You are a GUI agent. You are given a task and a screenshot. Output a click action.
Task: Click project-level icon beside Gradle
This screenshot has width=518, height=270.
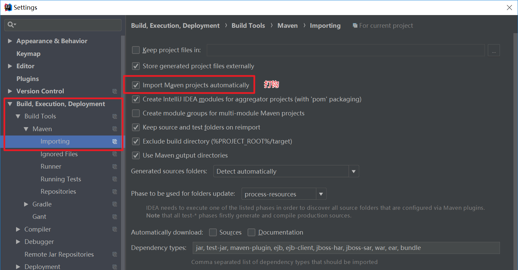(x=115, y=204)
